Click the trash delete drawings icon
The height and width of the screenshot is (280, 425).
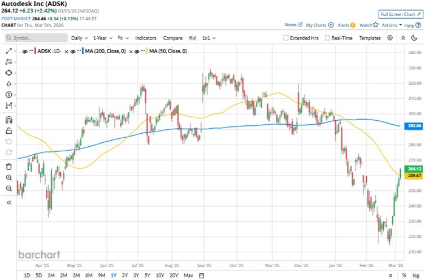click(8, 167)
